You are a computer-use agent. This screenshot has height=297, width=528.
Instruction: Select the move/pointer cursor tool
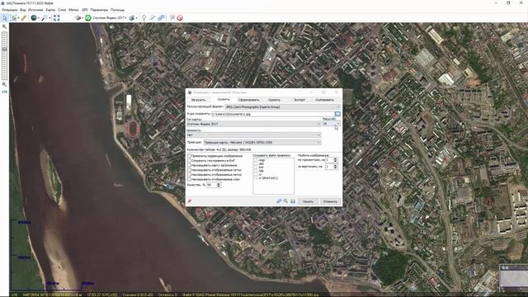click(5, 18)
